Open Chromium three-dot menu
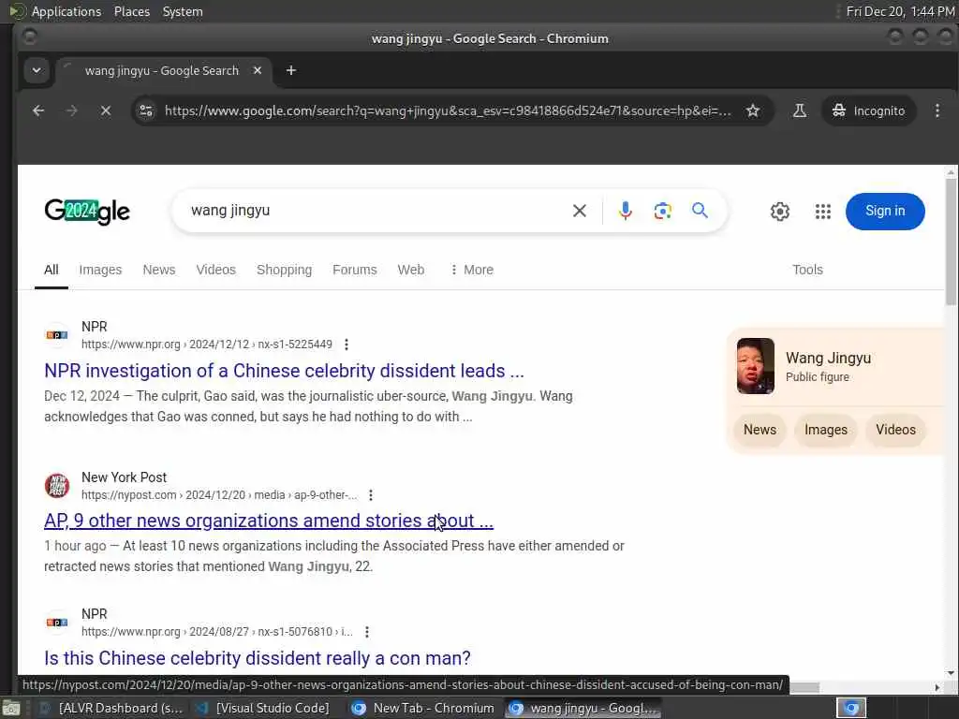 click(x=937, y=110)
